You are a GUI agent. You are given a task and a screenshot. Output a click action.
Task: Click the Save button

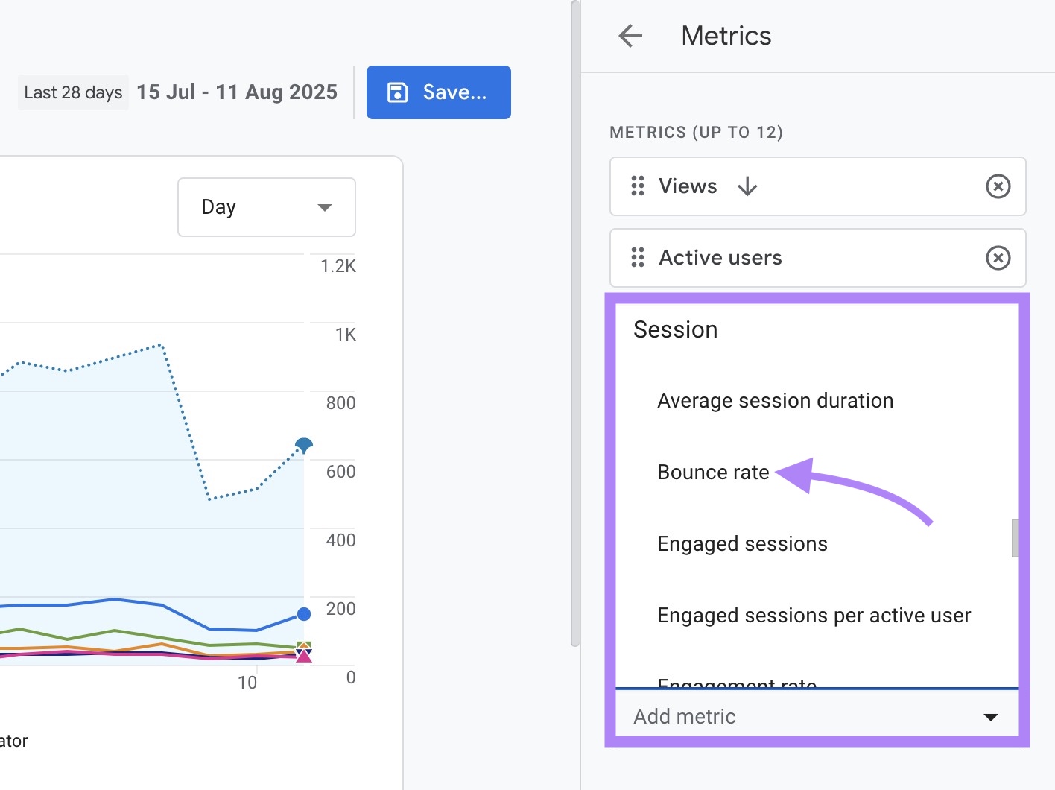coord(438,92)
